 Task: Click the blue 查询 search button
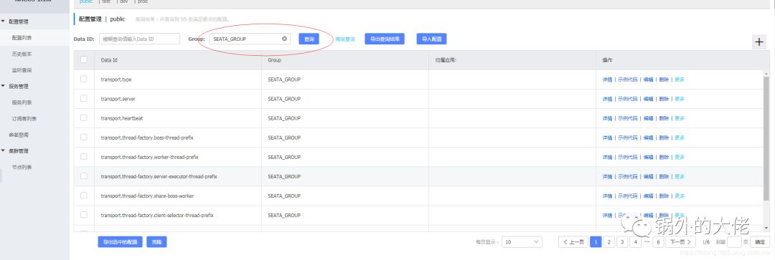point(309,39)
